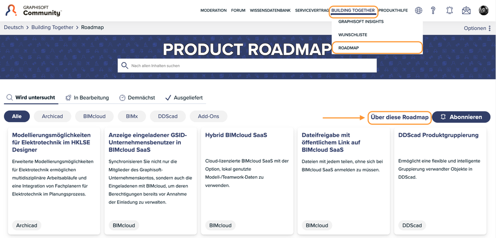Open the messages envelope icon

(x=466, y=10)
